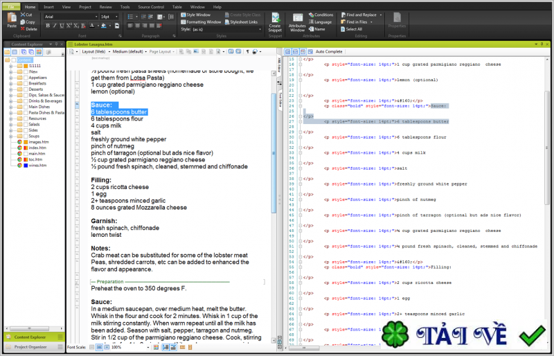Open the Style dropdown showing (as is)
The height and width of the screenshot is (356, 554).
[225, 30]
